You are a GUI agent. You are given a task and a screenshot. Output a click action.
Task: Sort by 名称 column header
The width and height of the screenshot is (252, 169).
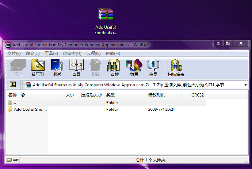pos(27,95)
